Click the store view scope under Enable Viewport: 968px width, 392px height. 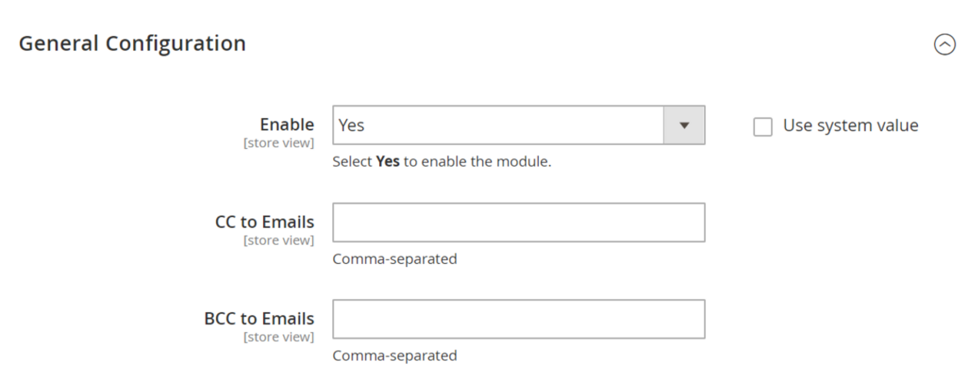(x=278, y=143)
